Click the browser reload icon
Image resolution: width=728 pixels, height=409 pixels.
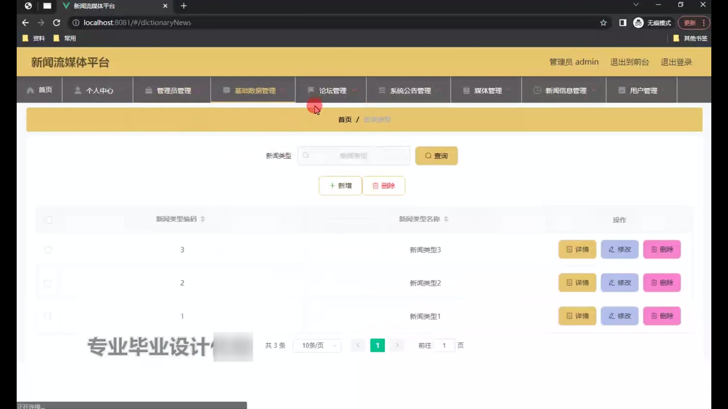pyautogui.click(x=56, y=23)
